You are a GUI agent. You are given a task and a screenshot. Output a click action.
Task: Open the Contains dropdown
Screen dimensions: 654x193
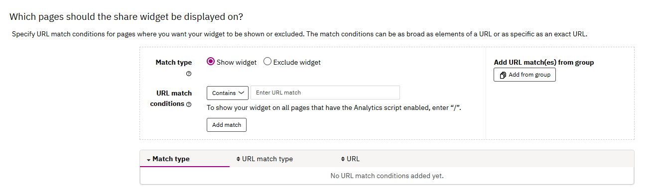click(227, 93)
